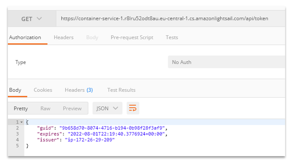Collapse the JSON object at line 1
Screen dimensions: 291x162
pos(22,122)
